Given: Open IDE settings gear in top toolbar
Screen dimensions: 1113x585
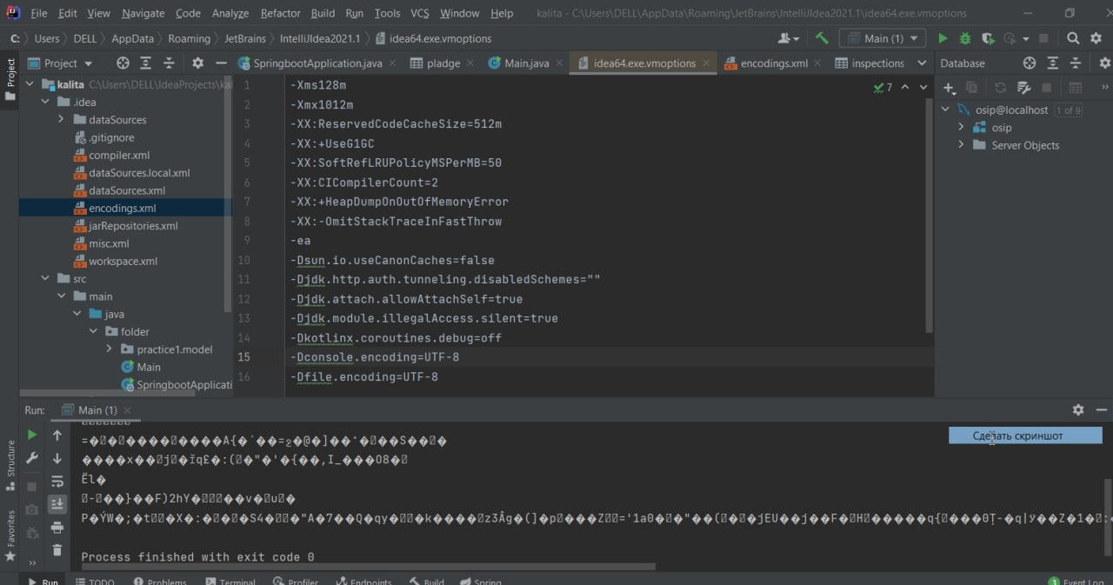Looking at the screenshot, I should tap(1096, 38).
